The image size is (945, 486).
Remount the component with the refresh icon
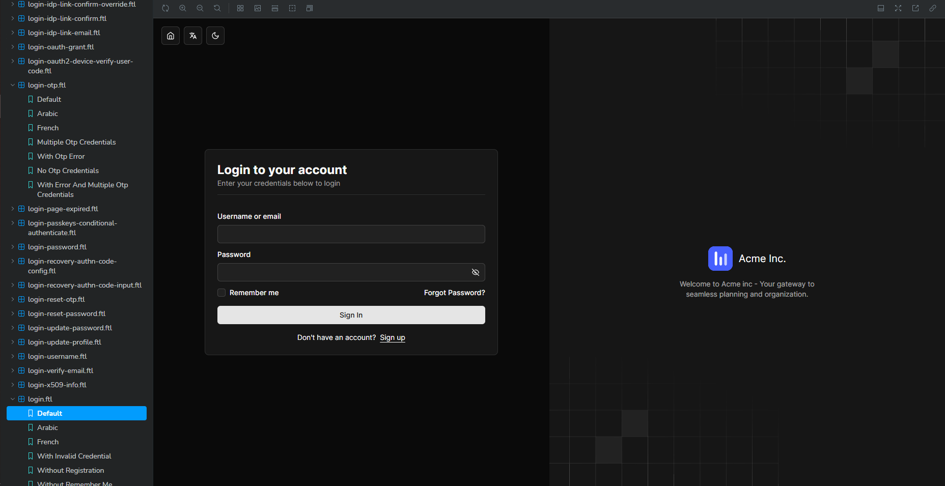point(165,8)
